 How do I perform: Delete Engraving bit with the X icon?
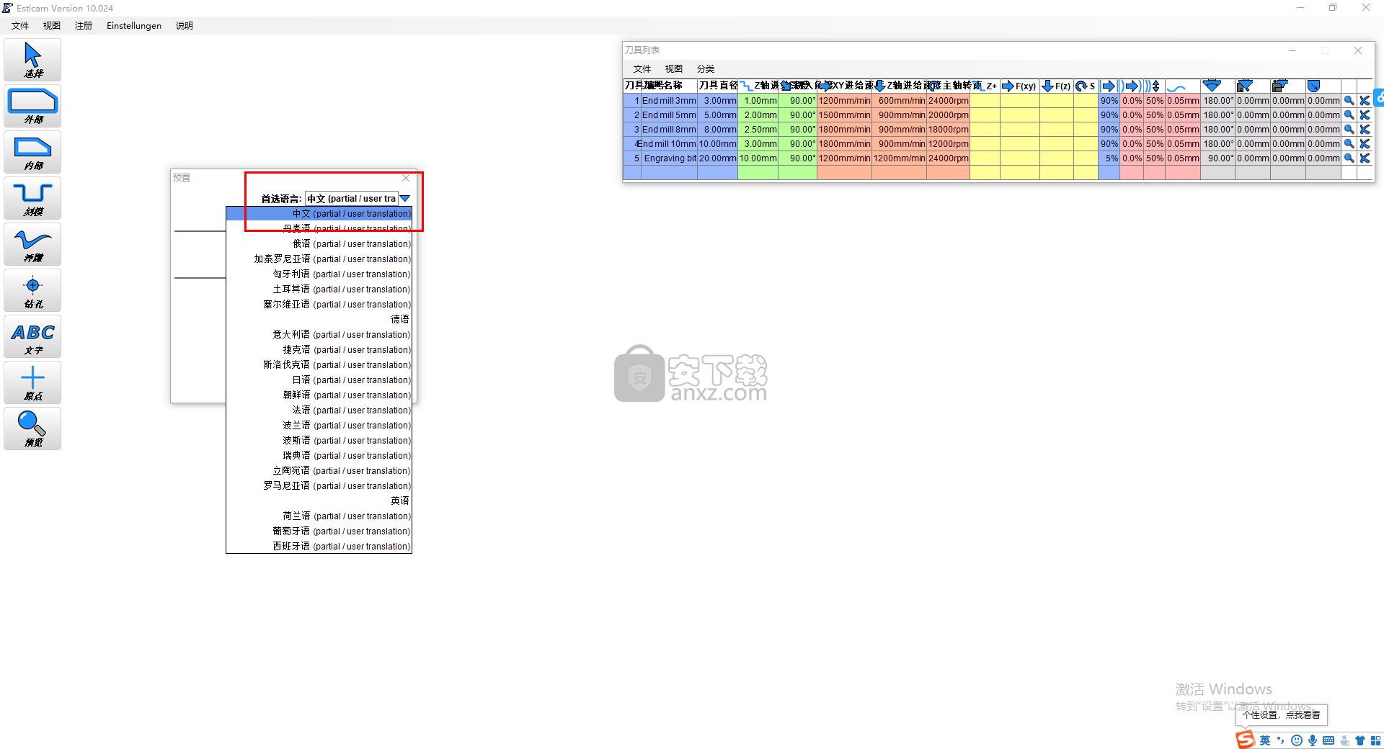[1365, 158]
